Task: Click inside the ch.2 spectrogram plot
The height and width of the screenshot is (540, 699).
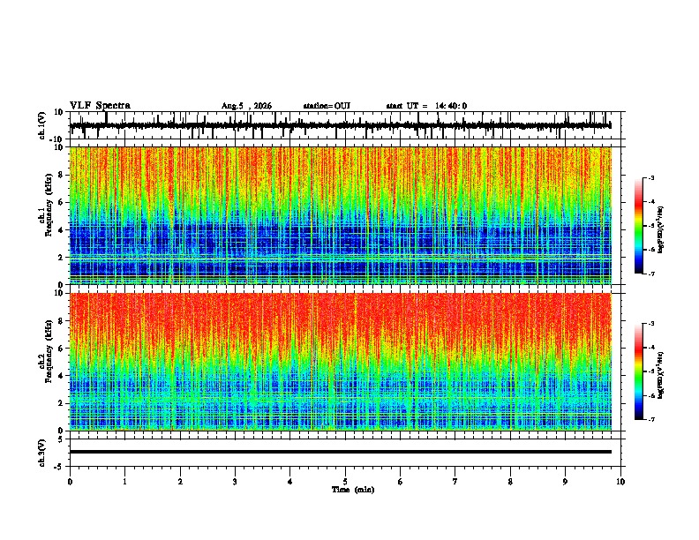Action: [x=340, y=362]
